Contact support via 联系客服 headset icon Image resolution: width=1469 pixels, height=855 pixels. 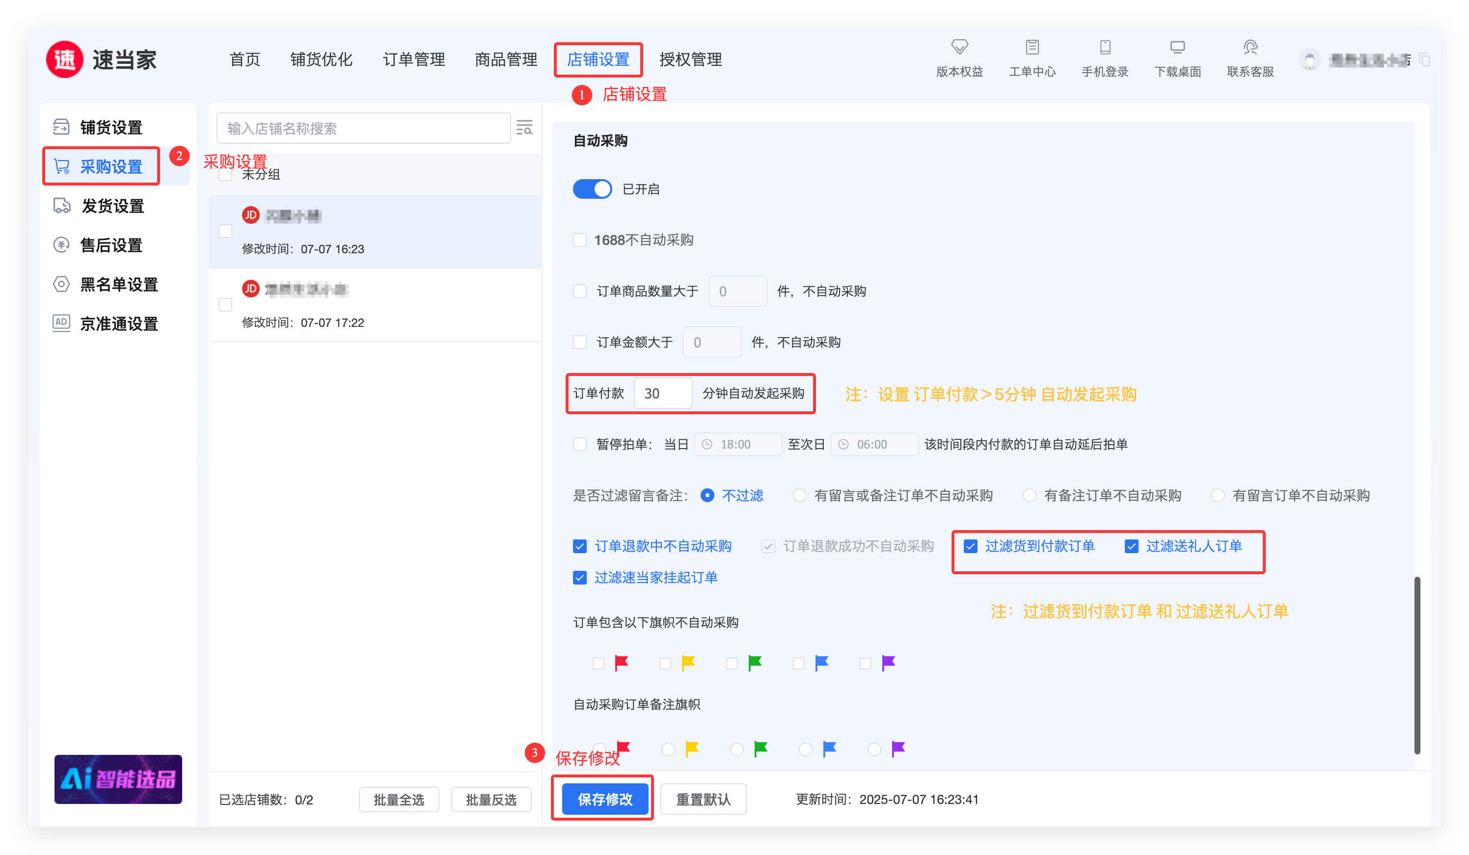click(x=1250, y=47)
